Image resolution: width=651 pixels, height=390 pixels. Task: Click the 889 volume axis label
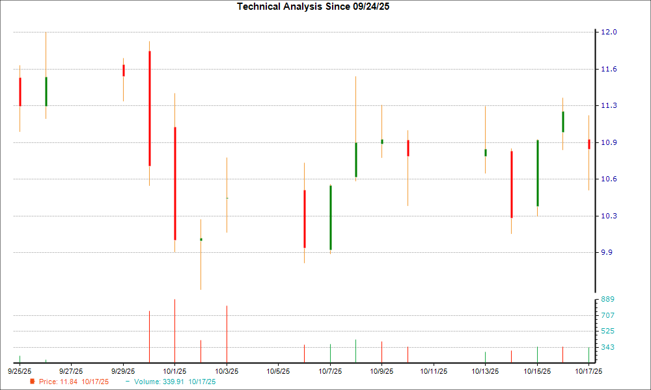click(608, 300)
